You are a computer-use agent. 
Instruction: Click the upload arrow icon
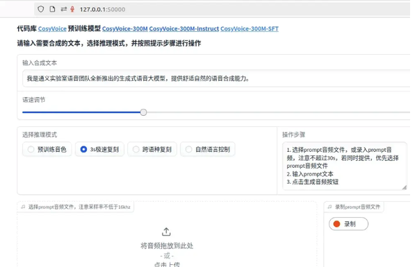166,232
